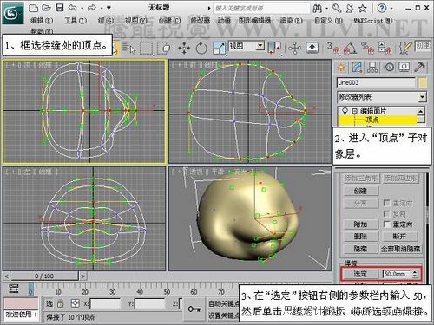The image size is (434, 325).
Task: Choose the Select by Name tool
Action: click(x=128, y=48)
